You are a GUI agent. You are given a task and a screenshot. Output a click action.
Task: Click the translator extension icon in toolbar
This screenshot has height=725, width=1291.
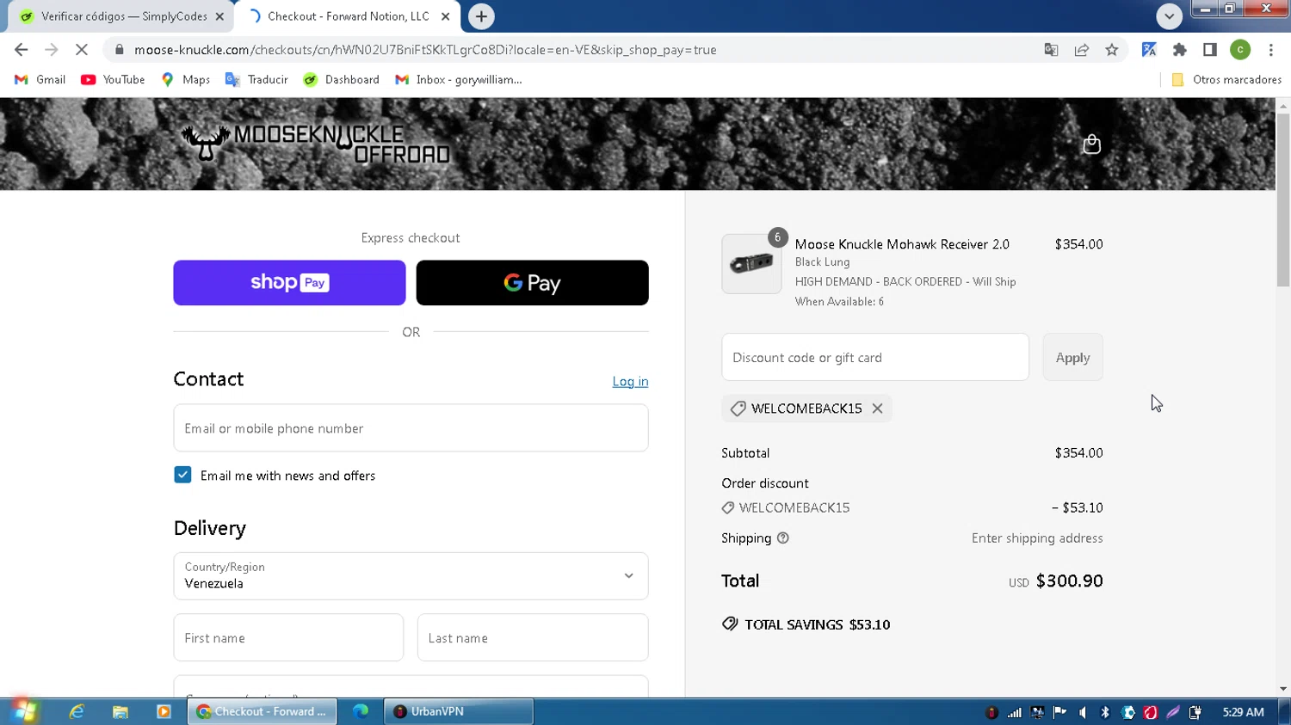(x=1149, y=50)
